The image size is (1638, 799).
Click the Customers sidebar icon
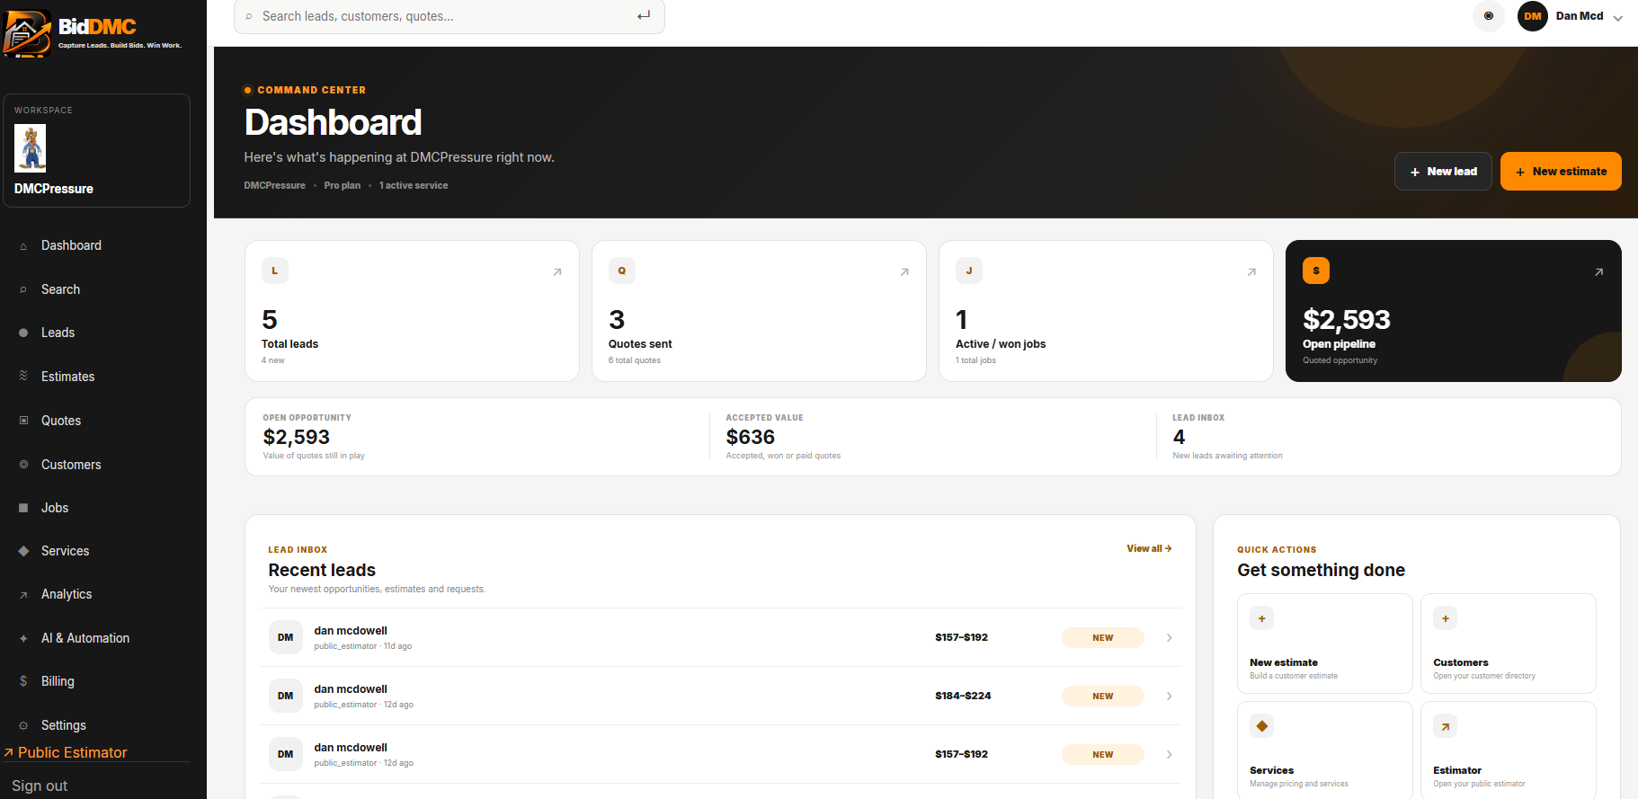[x=23, y=465]
